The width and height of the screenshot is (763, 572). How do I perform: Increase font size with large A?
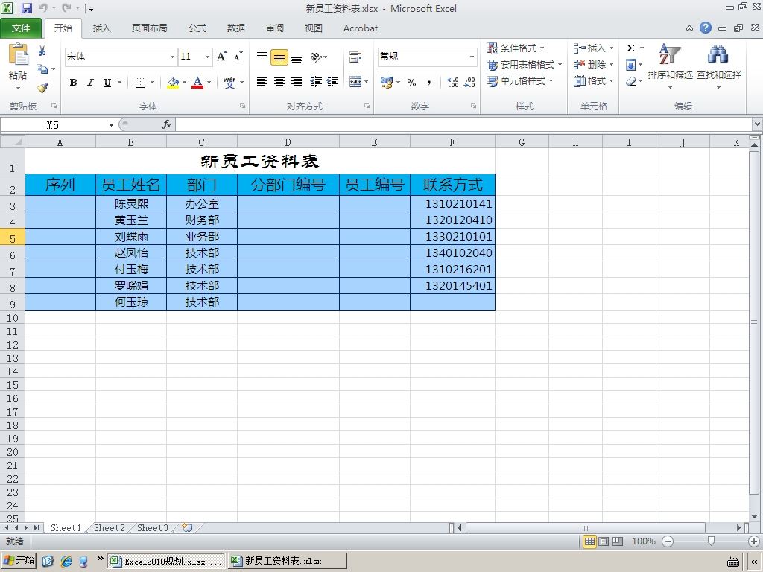[x=222, y=57]
